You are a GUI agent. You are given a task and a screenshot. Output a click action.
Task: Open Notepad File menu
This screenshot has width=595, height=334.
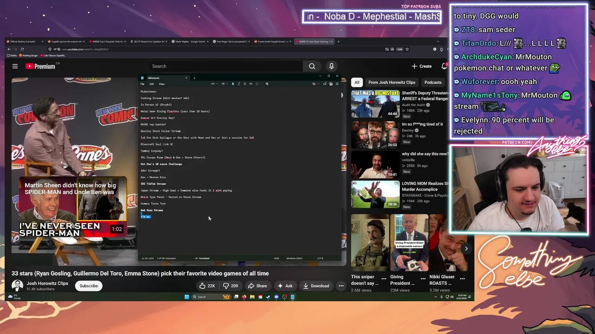[x=142, y=84]
